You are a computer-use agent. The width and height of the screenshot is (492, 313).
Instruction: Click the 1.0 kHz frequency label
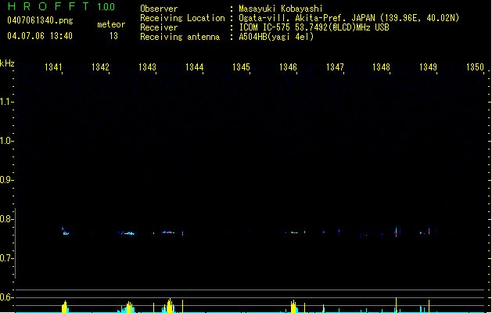6,141
